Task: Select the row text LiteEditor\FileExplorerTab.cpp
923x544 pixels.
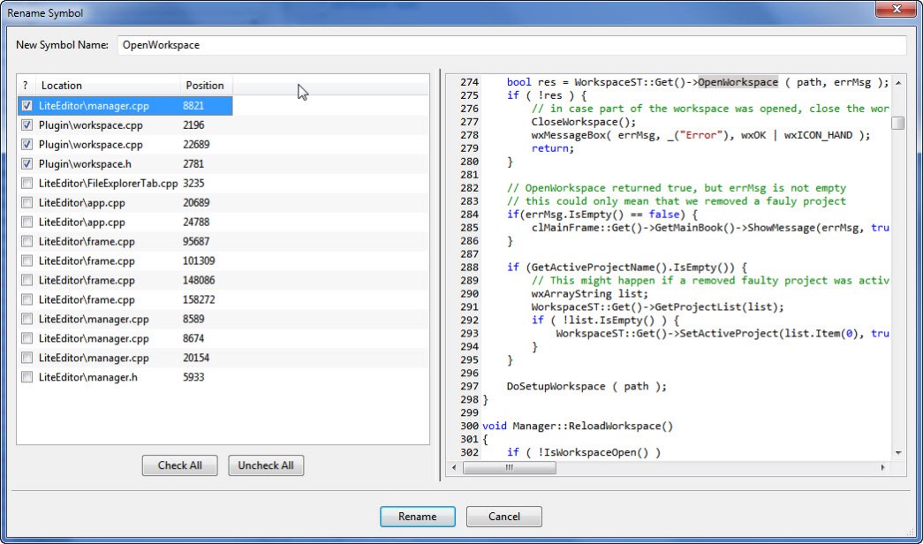Action: pyautogui.click(x=109, y=184)
